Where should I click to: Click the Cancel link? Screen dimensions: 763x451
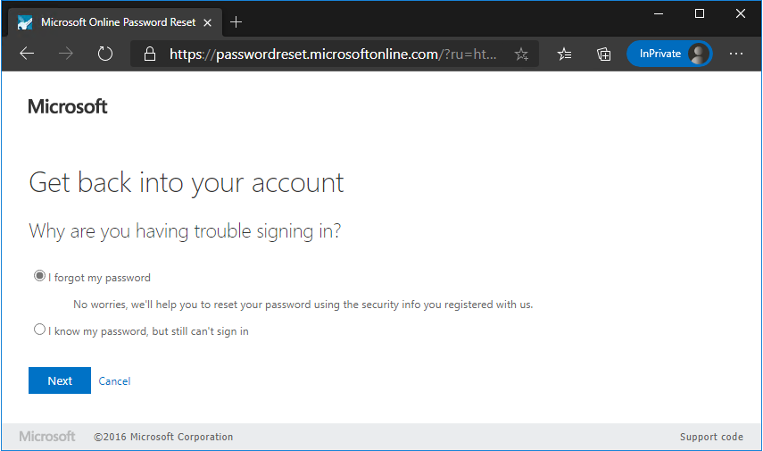coord(114,380)
